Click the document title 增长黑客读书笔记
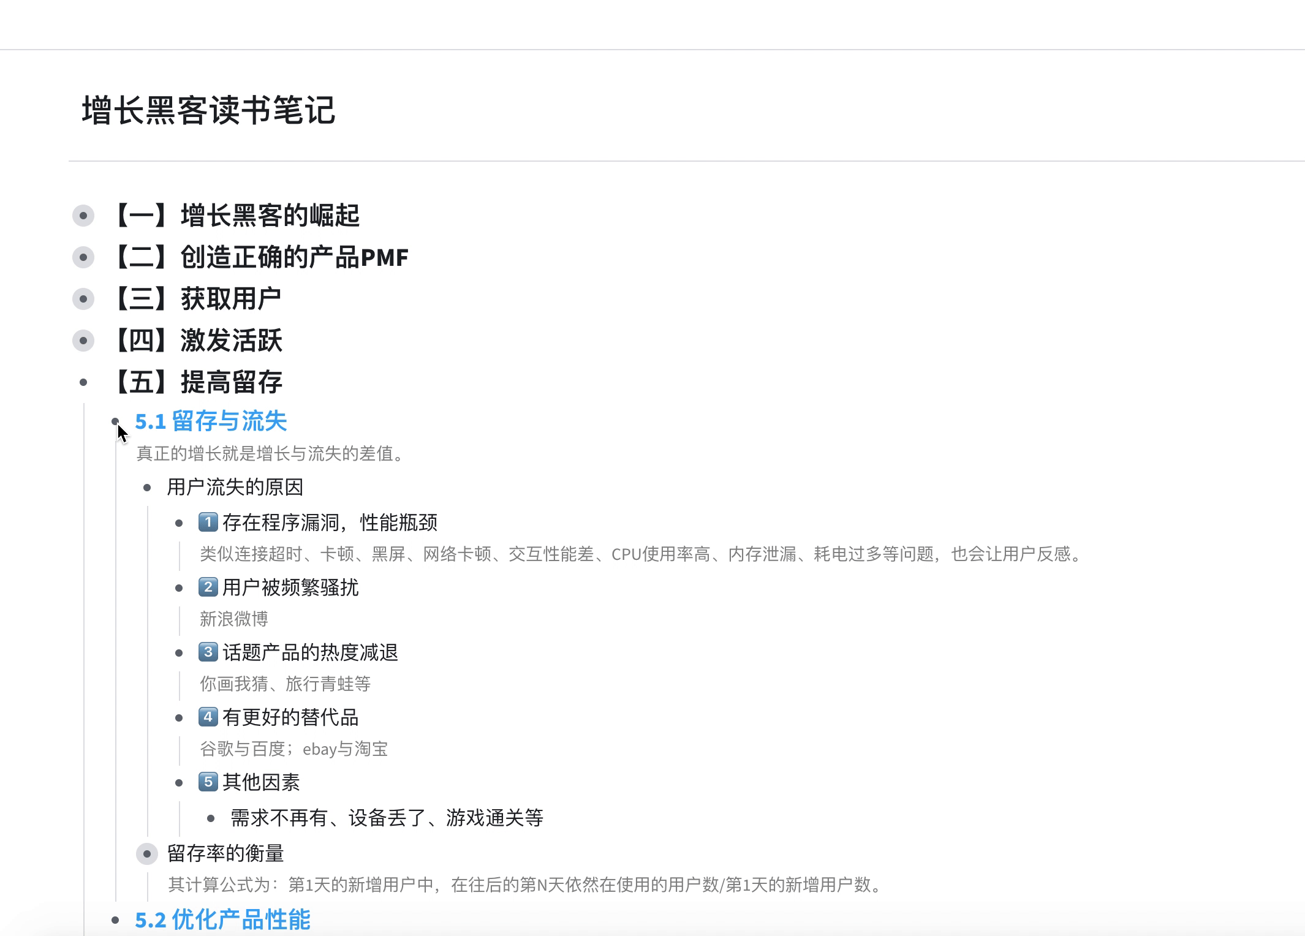Screen dimensions: 1305x936 coord(208,111)
